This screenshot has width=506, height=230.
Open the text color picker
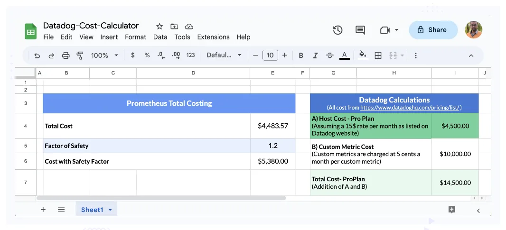(x=344, y=55)
